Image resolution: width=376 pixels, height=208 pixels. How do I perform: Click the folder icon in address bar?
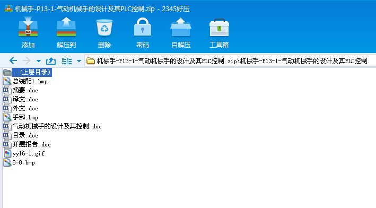pos(90,61)
